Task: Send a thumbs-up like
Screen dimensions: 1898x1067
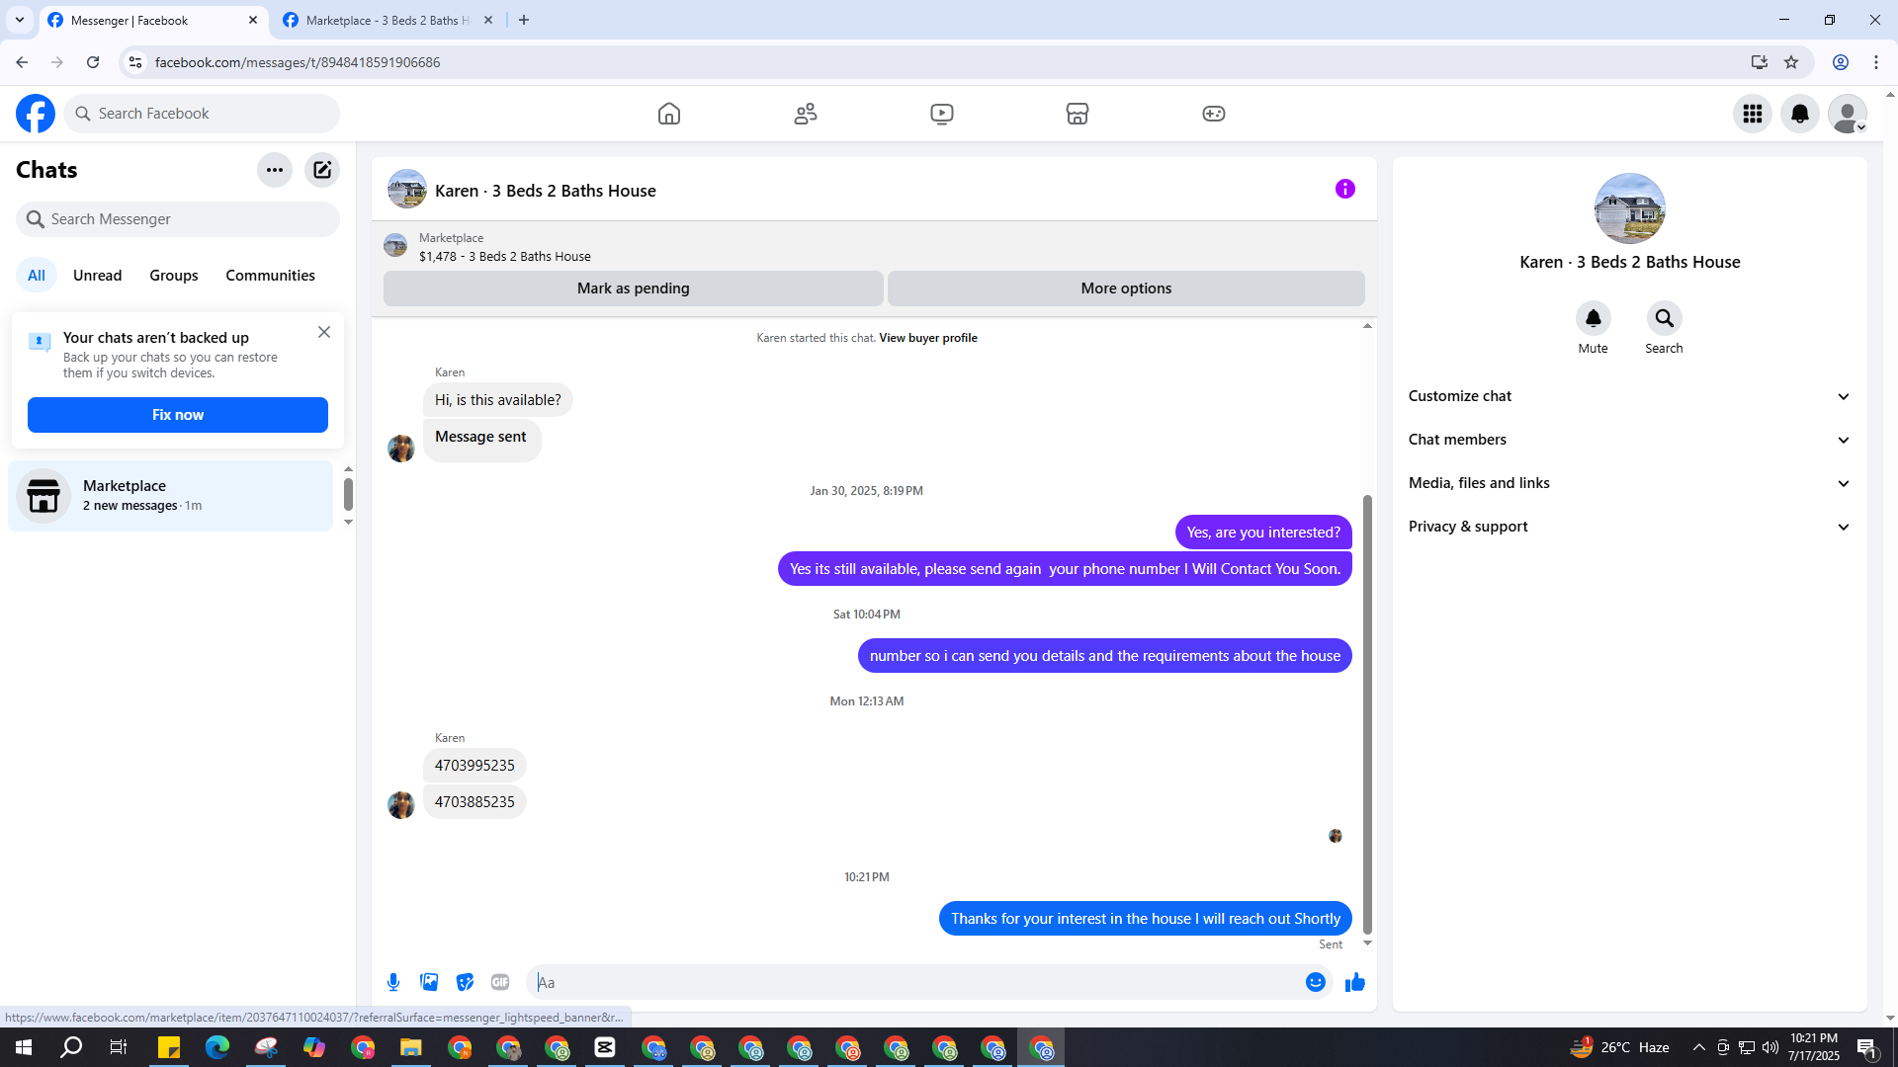Action: coord(1355,982)
